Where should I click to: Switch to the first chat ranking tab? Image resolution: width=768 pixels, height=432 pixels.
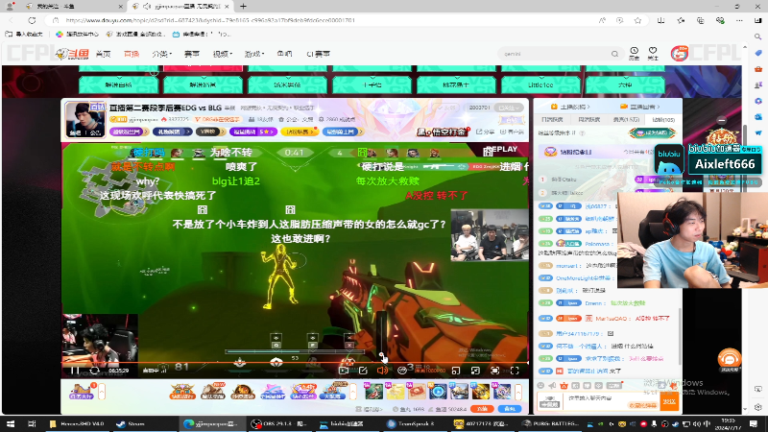(552, 119)
